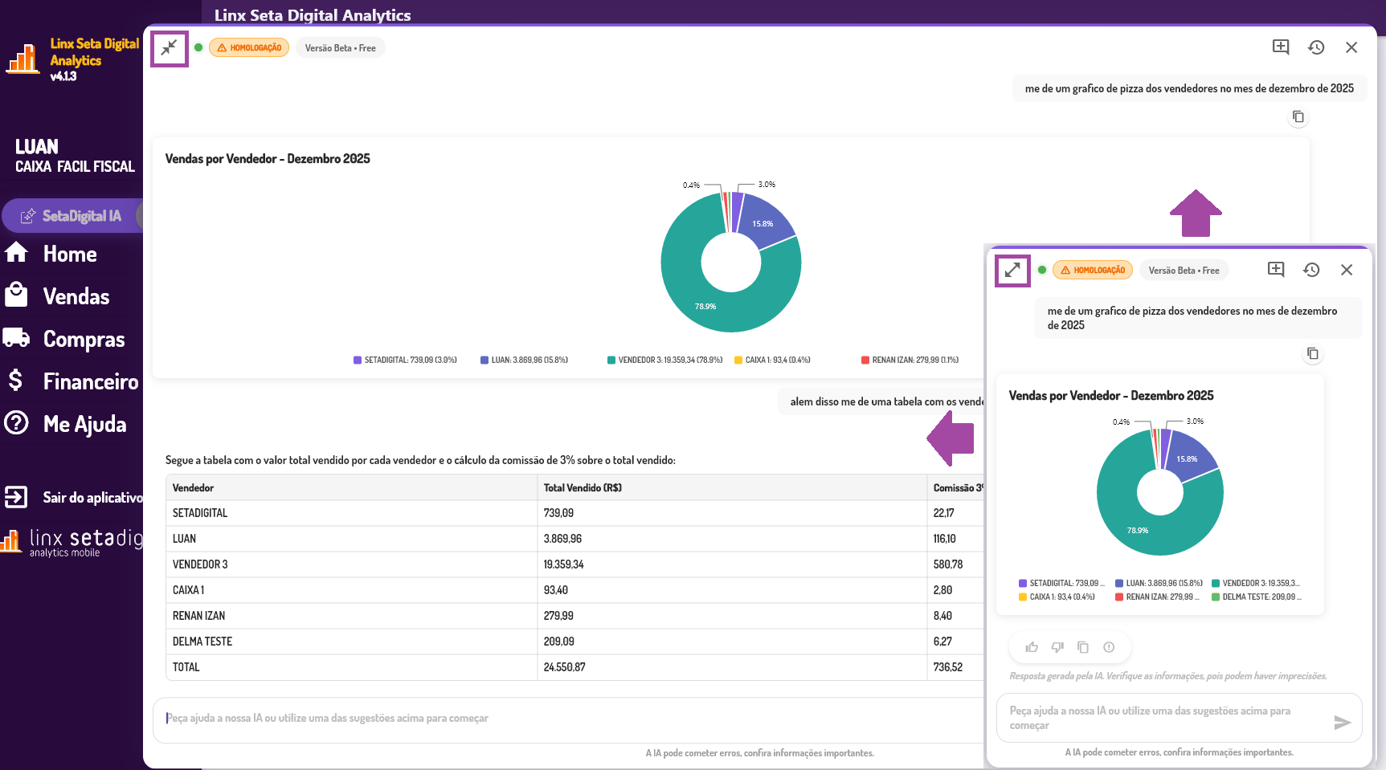The width and height of the screenshot is (1386, 770).
Task: Click Versão Beta • Free badge in small panel
Action: 1184,271
